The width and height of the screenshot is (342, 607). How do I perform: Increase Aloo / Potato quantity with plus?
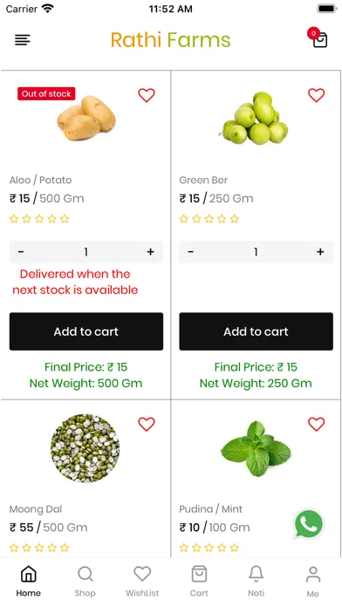click(150, 252)
